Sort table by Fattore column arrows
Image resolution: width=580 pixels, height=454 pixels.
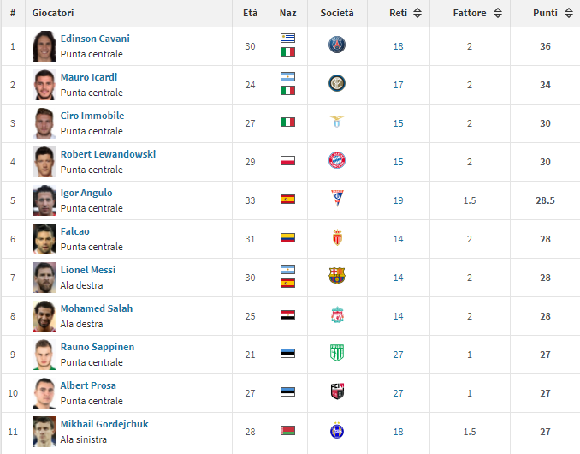[x=498, y=13]
